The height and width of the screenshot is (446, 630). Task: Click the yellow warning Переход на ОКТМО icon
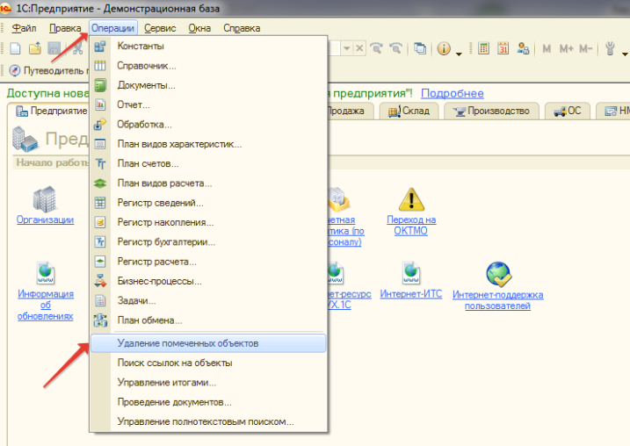click(x=410, y=200)
